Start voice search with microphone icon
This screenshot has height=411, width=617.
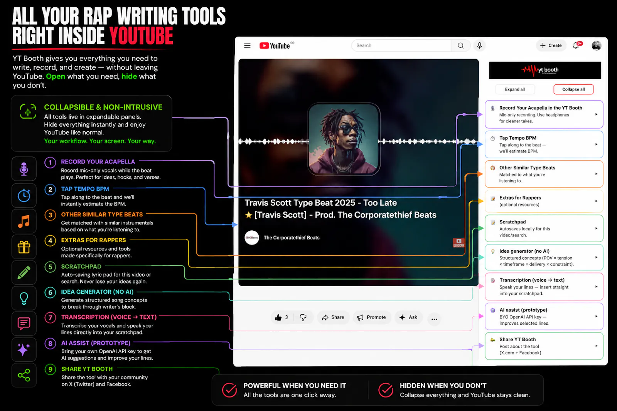[x=479, y=45]
